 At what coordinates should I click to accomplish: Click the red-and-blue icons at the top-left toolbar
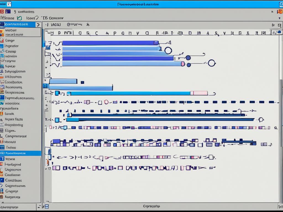(5, 12)
